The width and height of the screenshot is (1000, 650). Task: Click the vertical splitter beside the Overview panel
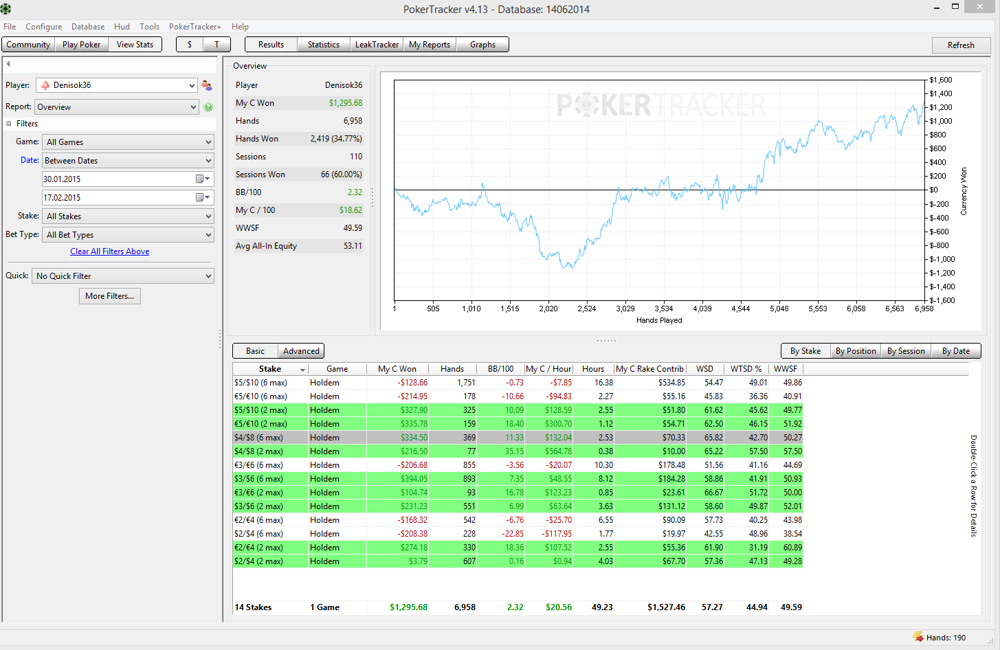click(x=373, y=198)
